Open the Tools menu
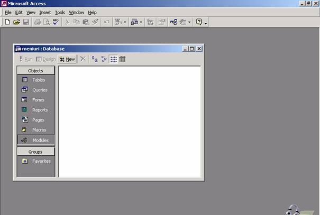Image resolution: width=320 pixels, height=215 pixels. [x=60, y=12]
